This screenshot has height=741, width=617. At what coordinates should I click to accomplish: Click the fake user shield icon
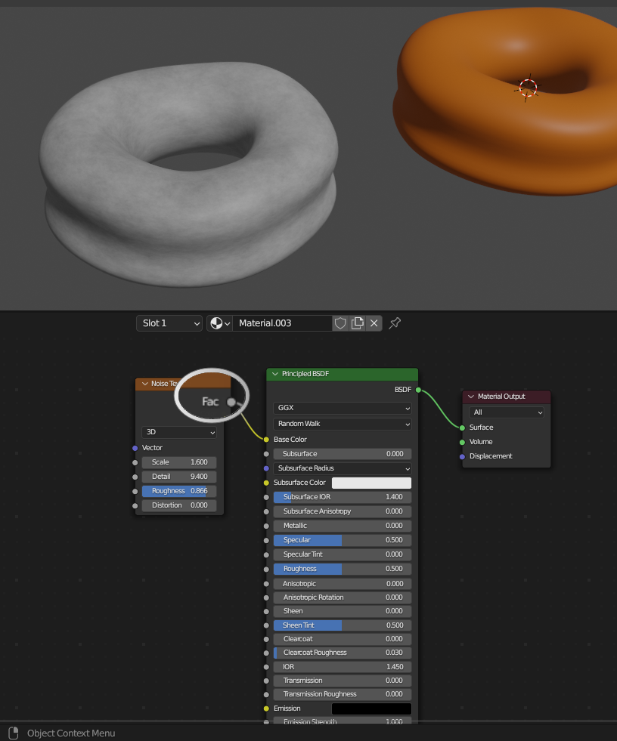(340, 323)
